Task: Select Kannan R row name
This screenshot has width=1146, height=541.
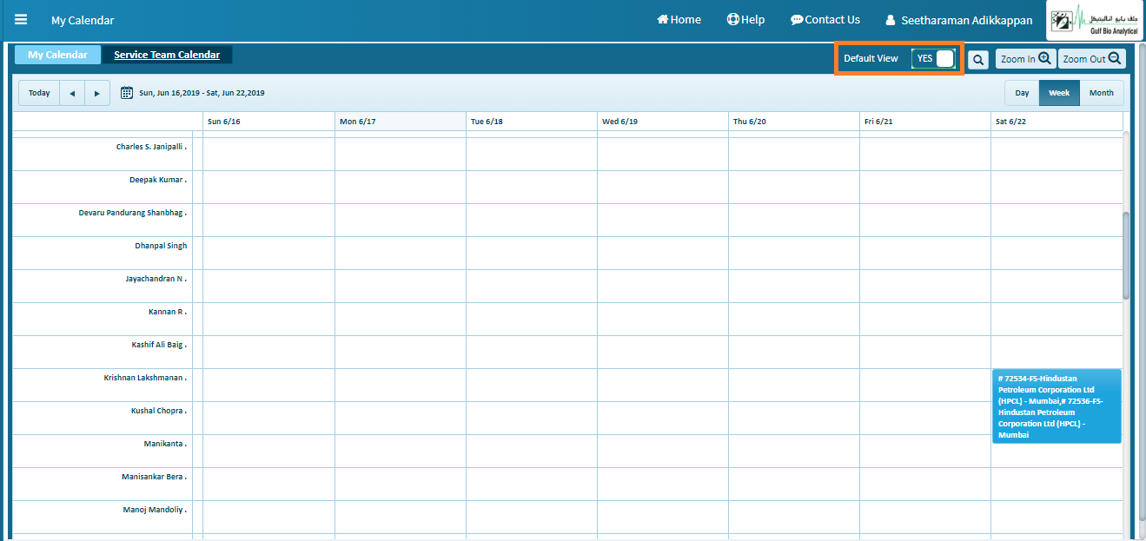Action: tap(168, 312)
